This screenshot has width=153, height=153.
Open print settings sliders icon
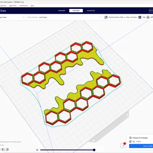coord(106,17)
